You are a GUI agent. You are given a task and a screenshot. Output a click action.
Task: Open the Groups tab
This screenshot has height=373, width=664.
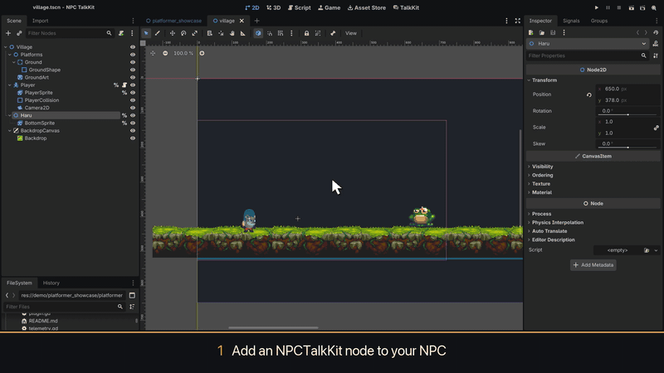click(x=599, y=21)
